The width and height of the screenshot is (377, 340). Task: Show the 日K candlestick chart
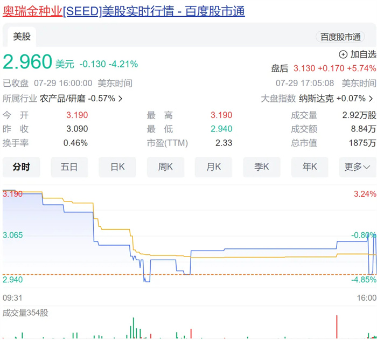point(117,167)
